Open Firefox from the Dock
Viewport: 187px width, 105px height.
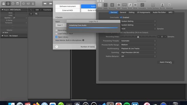(36, 104)
